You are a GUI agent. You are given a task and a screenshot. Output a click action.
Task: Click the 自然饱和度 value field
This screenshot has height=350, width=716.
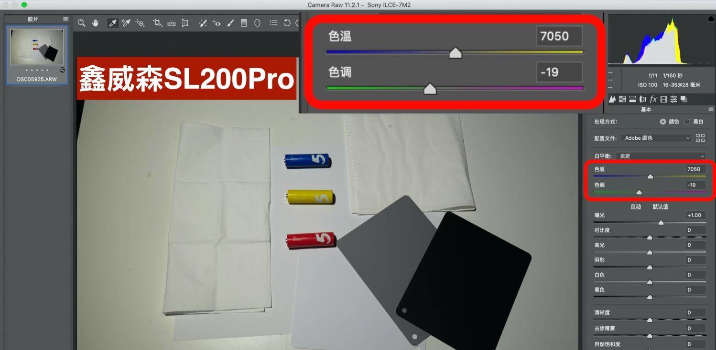tap(695, 344)
